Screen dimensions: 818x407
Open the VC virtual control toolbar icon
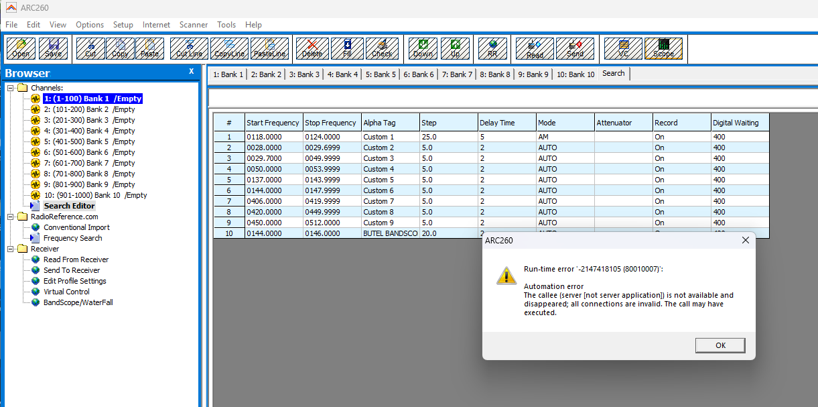point(623,48)
